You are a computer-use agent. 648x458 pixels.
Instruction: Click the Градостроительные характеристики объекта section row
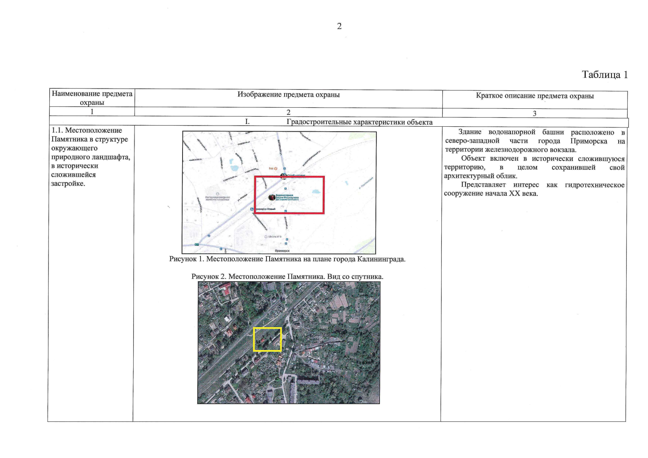pos(359,122)
